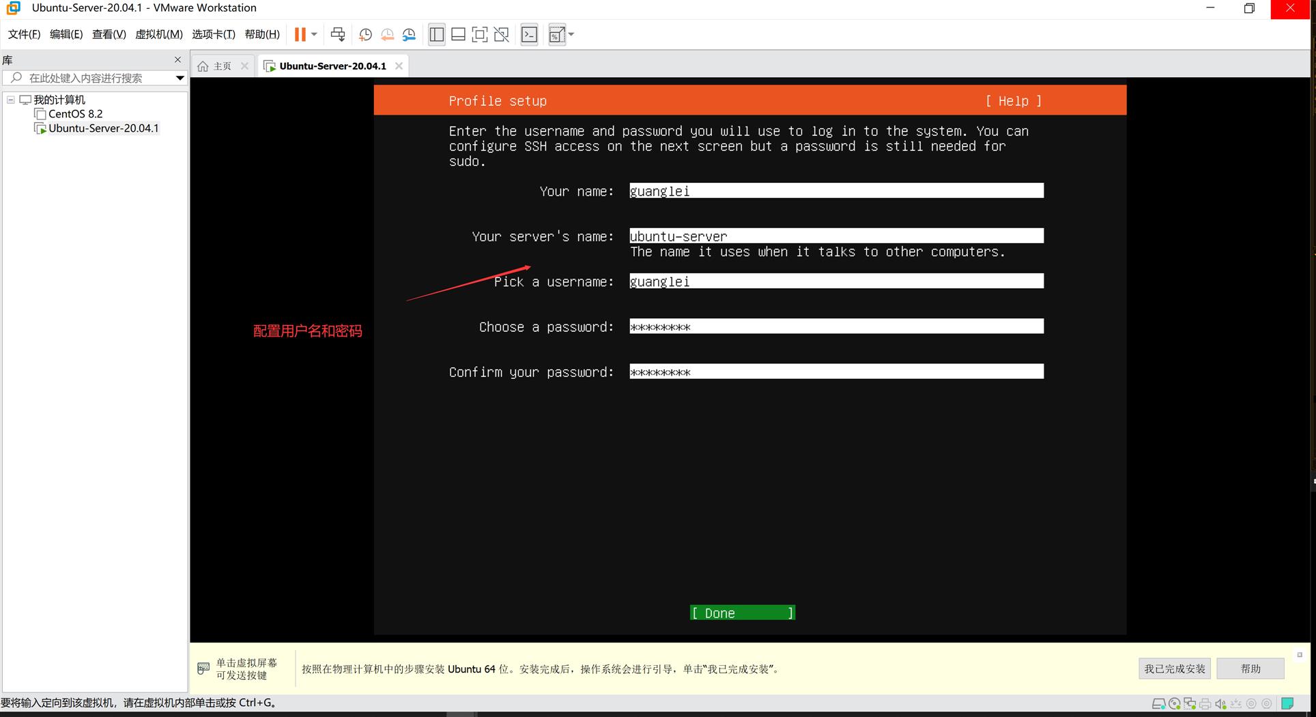The height and width of the screenshot is (717, 1316).
Task: Open the 选项卡(T) menu
Action: click(214, 34)
